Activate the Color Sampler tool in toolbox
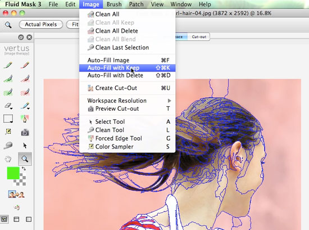 8,132
